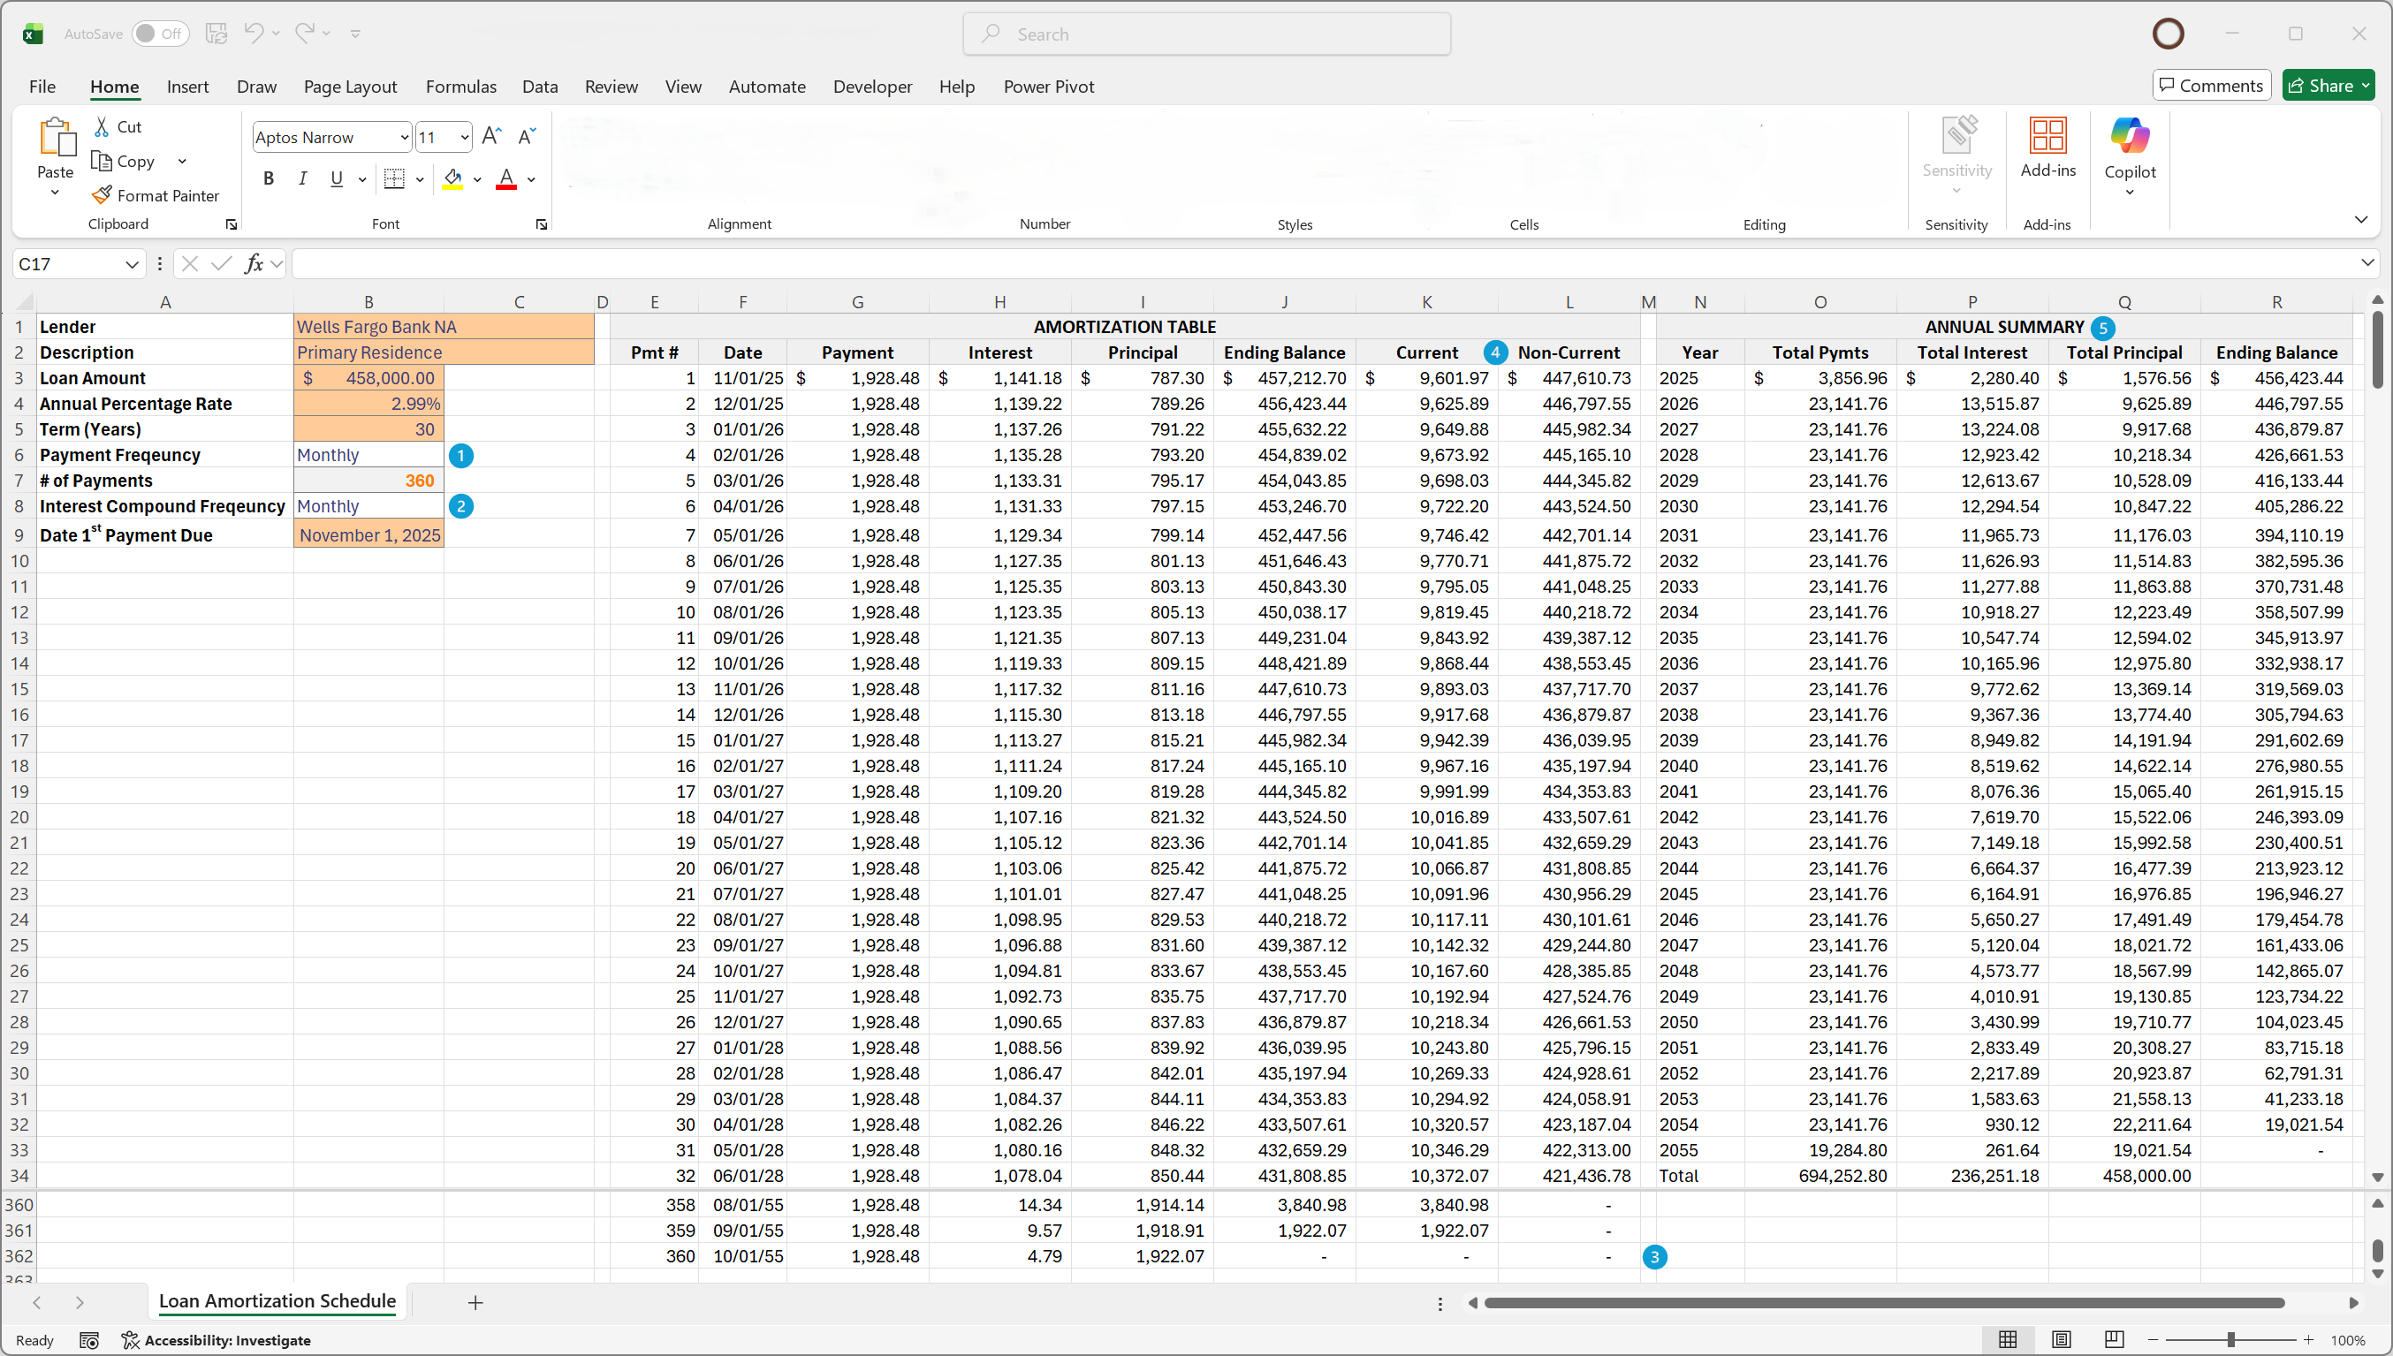Open the Formulas ribbon tab
2393x1356 pixels.
click(460, 87)
